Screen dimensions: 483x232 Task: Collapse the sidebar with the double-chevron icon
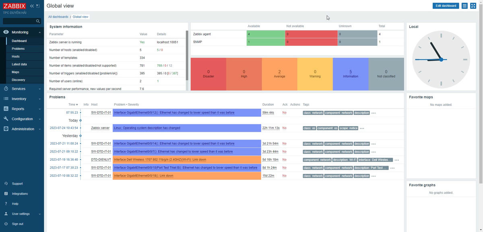coord(31,6)
